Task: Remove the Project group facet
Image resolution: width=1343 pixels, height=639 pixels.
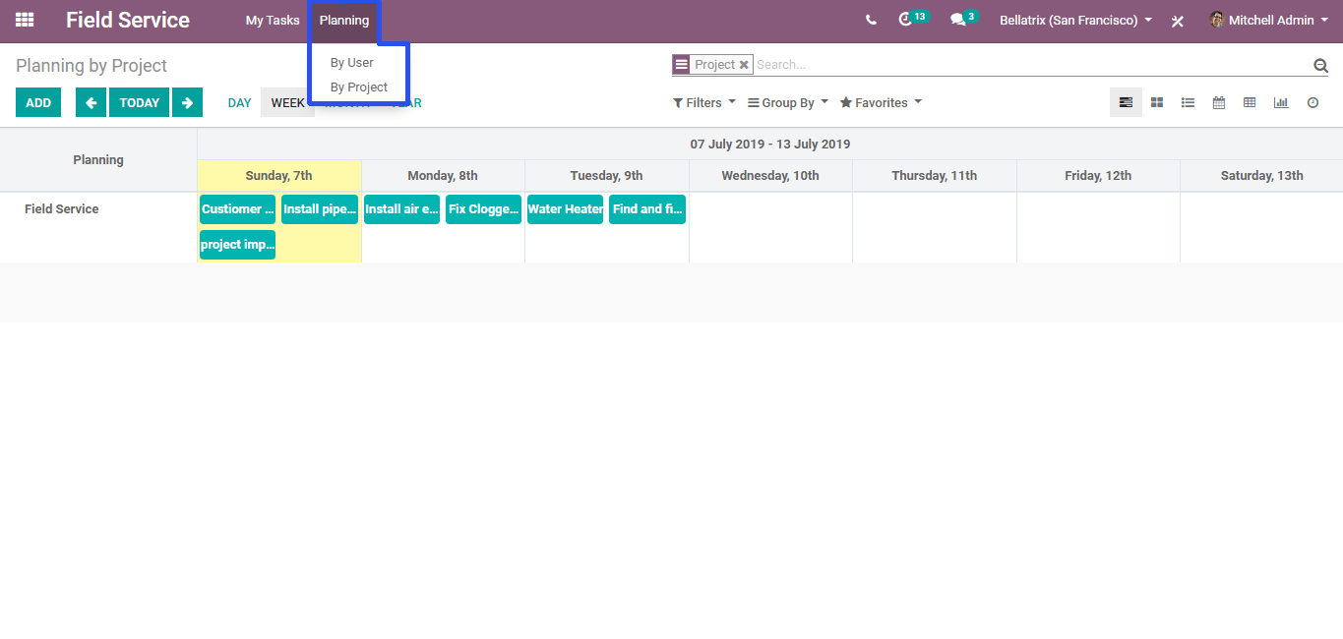Action: point(744,65)
